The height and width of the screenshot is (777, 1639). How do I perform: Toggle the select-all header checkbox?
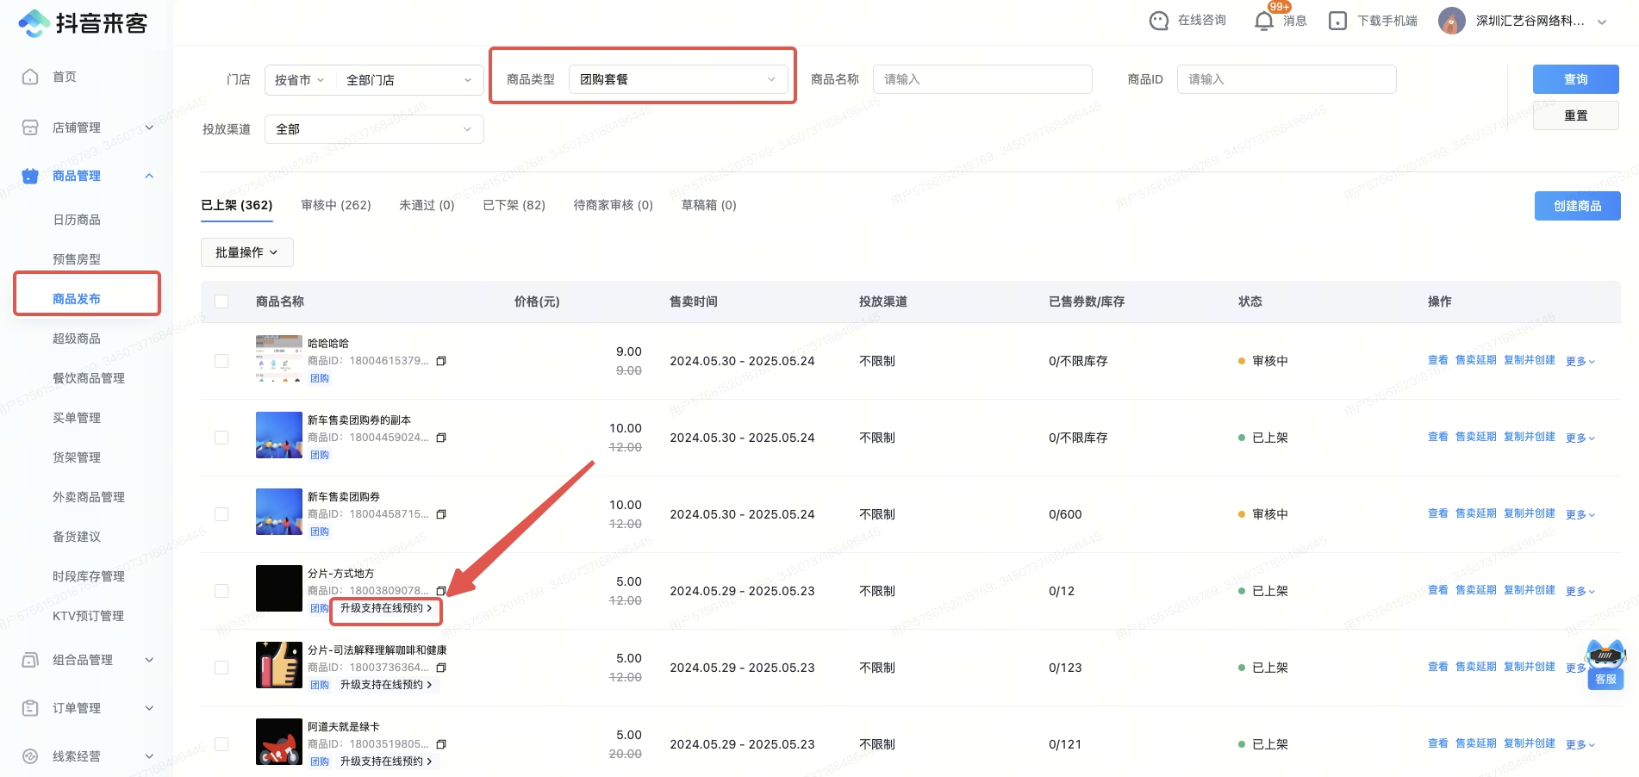221,301
